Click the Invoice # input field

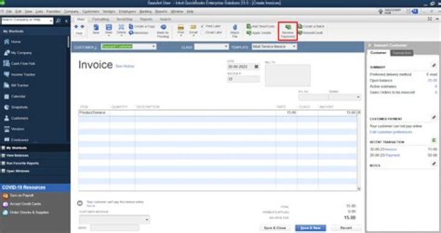click(243, 79)
